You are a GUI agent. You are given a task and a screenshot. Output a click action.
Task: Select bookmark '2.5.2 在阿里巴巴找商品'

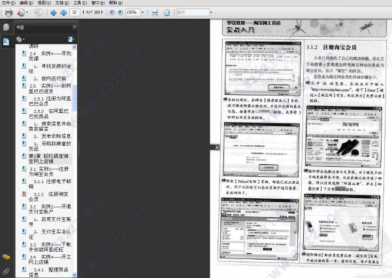coord(49,114)
